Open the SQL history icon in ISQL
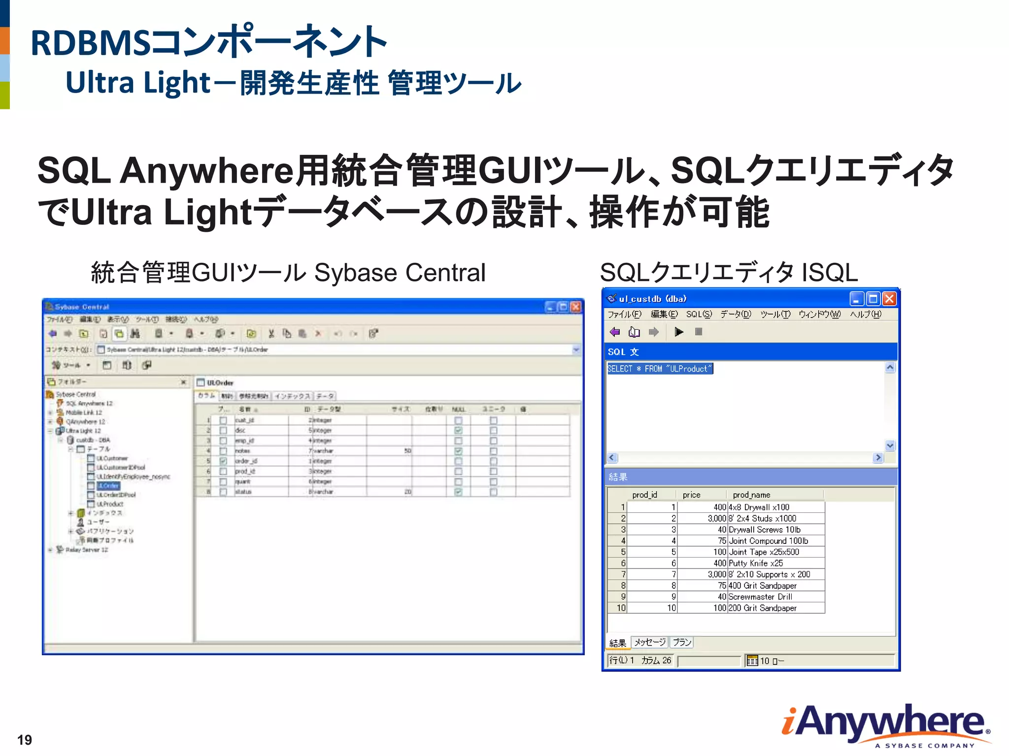 click(634, 332)
